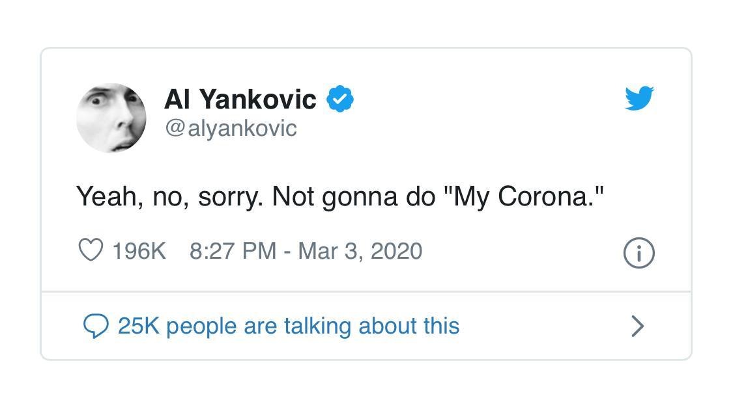
Task: Open "people are talking about this" link
Action: pos(313,326)
